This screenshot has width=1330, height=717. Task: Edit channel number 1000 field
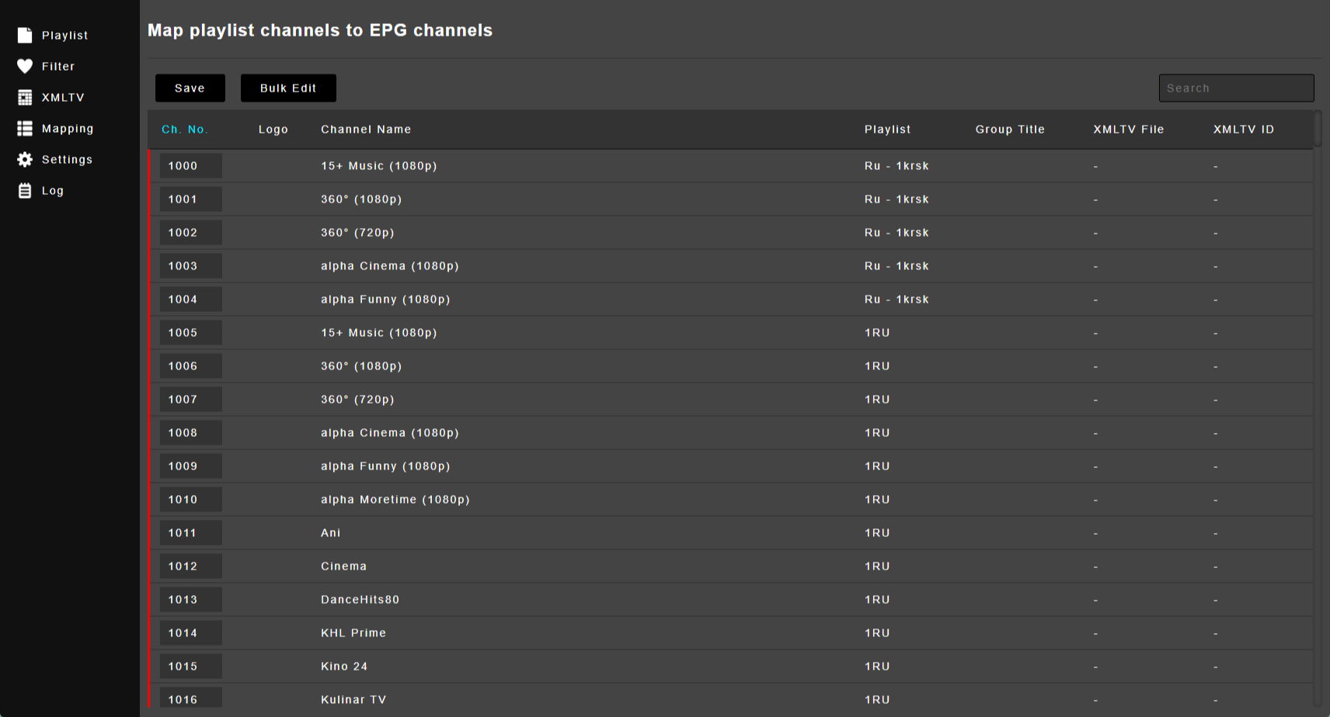coord(190,166)
